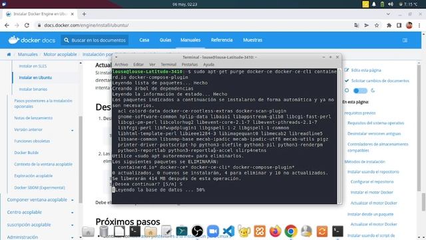Image resolution: width=426 pixels, height=240 pixels.
Task: Open Ver menu in Terminal
Action: (152, 65)
